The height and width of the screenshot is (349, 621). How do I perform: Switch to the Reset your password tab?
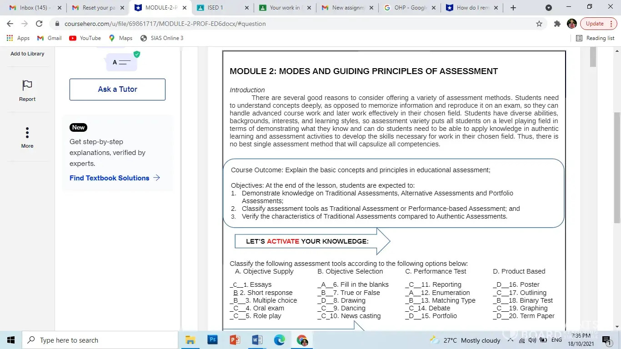tap(98, 8)
